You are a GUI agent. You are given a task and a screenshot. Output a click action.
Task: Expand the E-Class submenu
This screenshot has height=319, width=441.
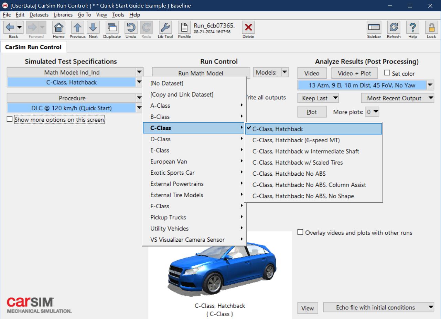194,150
